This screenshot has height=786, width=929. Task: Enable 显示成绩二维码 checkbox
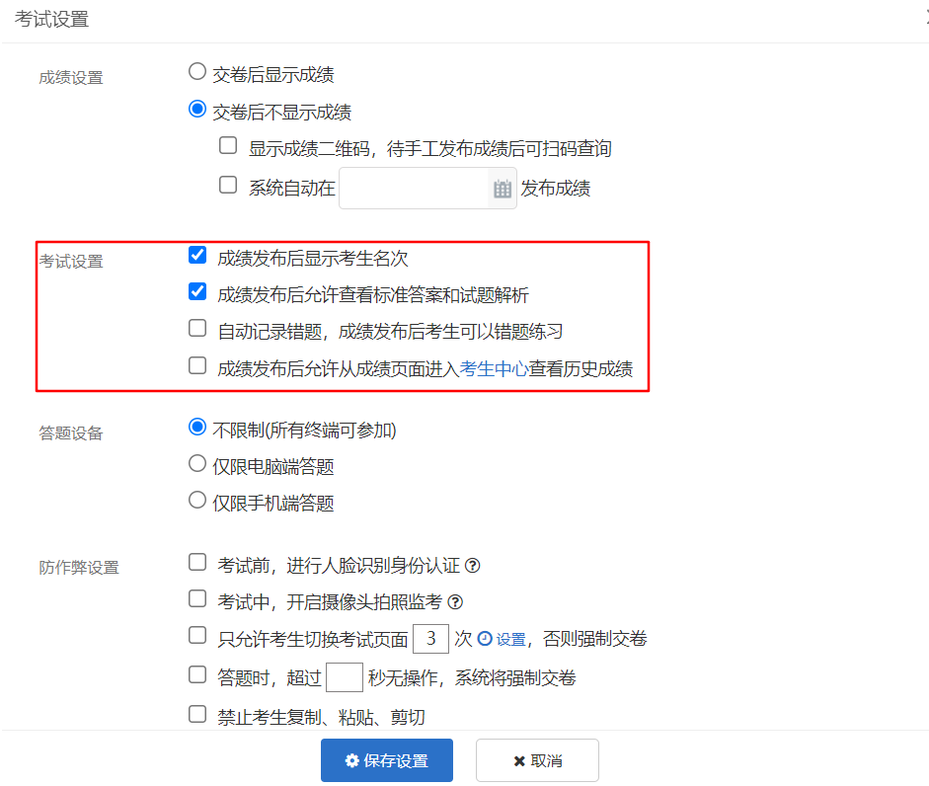(x=228, y=146)
